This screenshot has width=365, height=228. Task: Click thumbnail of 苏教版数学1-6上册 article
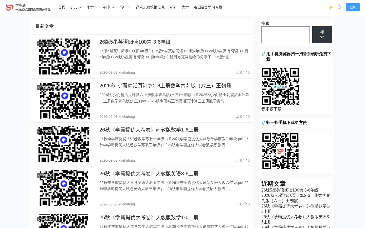pyautogui.click(x=64, y=144)
